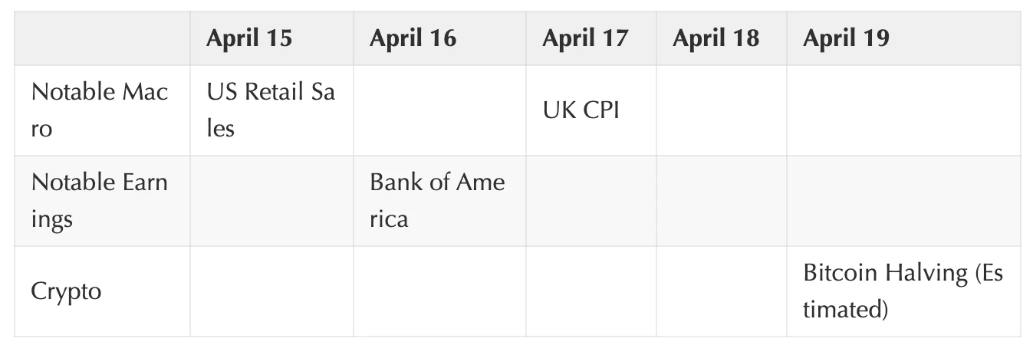Click empty Notable Earnings cell under April 18

click(721, 201)
